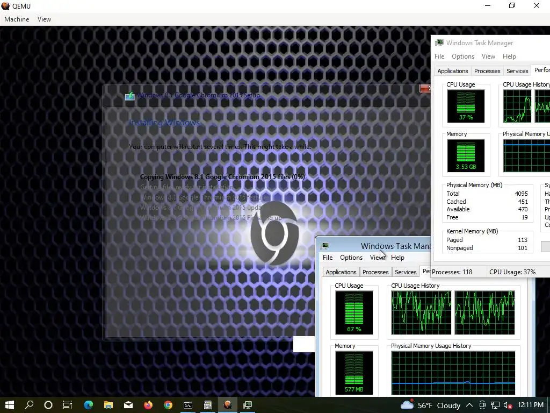
Task: Expand hidden system tray icons
Action: [x=469, y=405]
